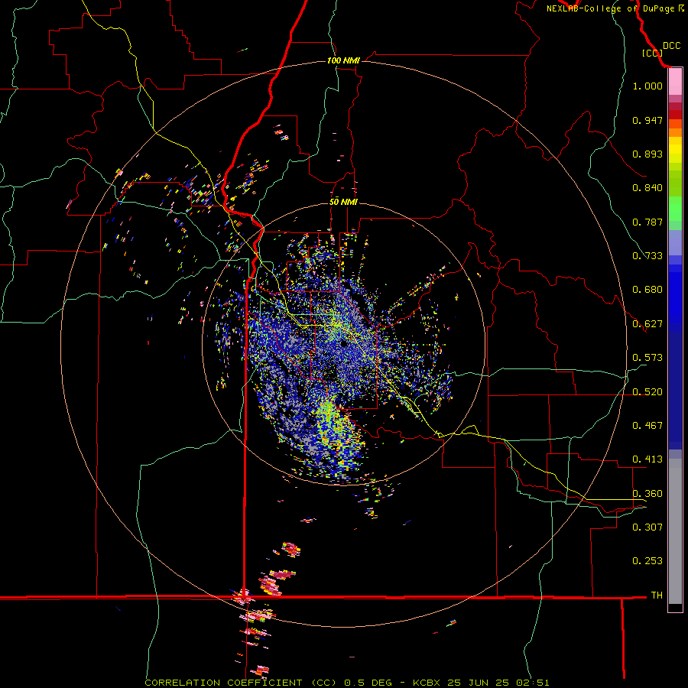Click the 100 NMI range ring label
688x688 pixels.
click(343, 60)
